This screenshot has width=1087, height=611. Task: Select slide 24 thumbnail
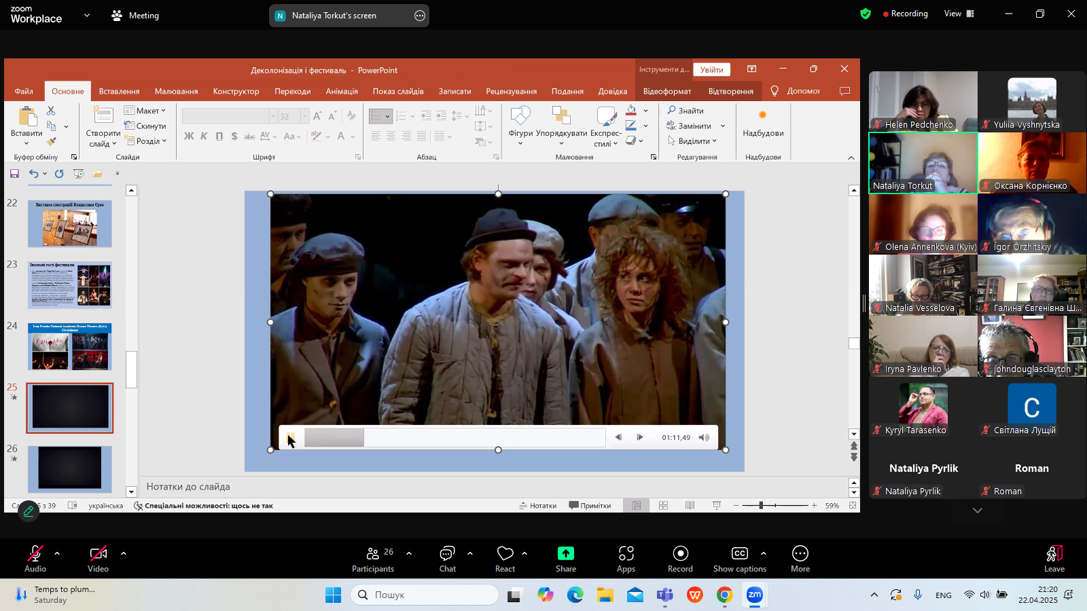(x=70, y=347)
